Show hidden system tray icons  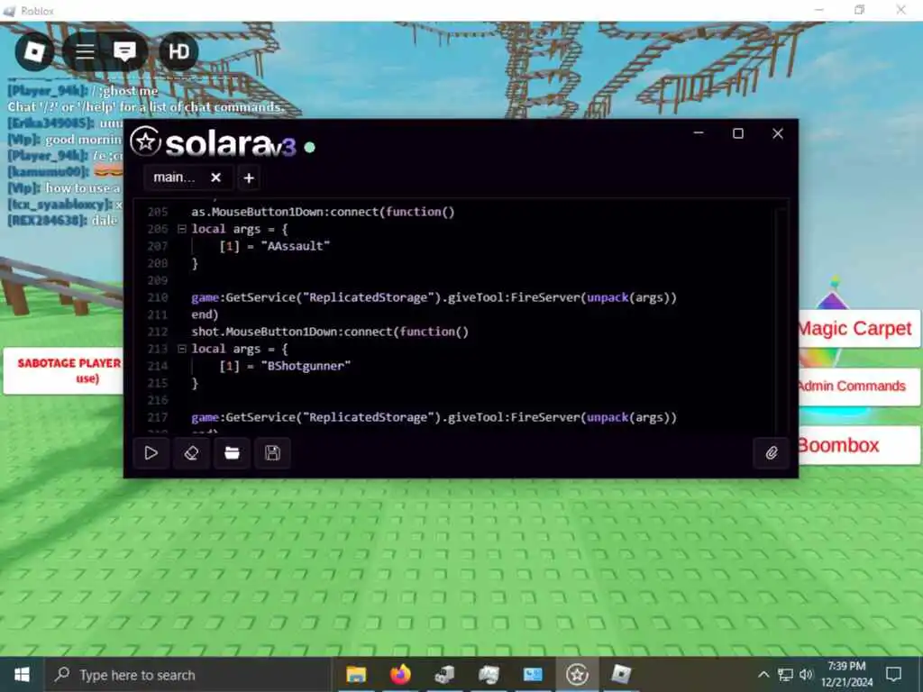point(763,674)
